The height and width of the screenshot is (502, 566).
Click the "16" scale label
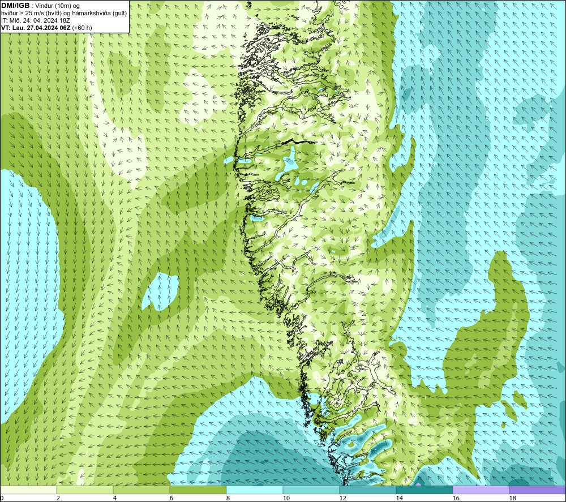[456, 498]
